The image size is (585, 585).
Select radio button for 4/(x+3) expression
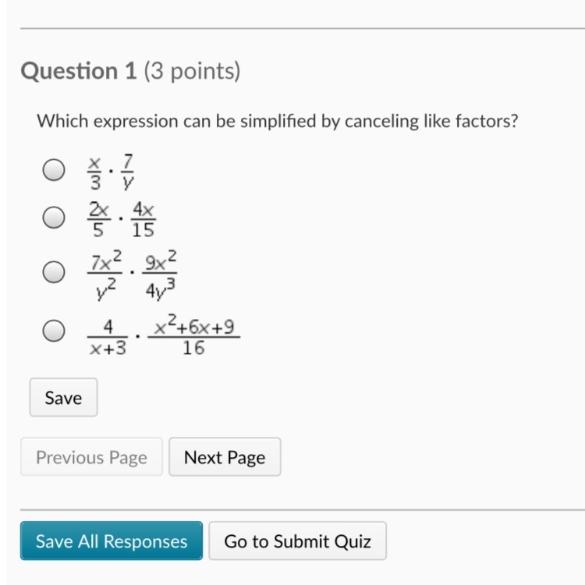click(53, 331)
